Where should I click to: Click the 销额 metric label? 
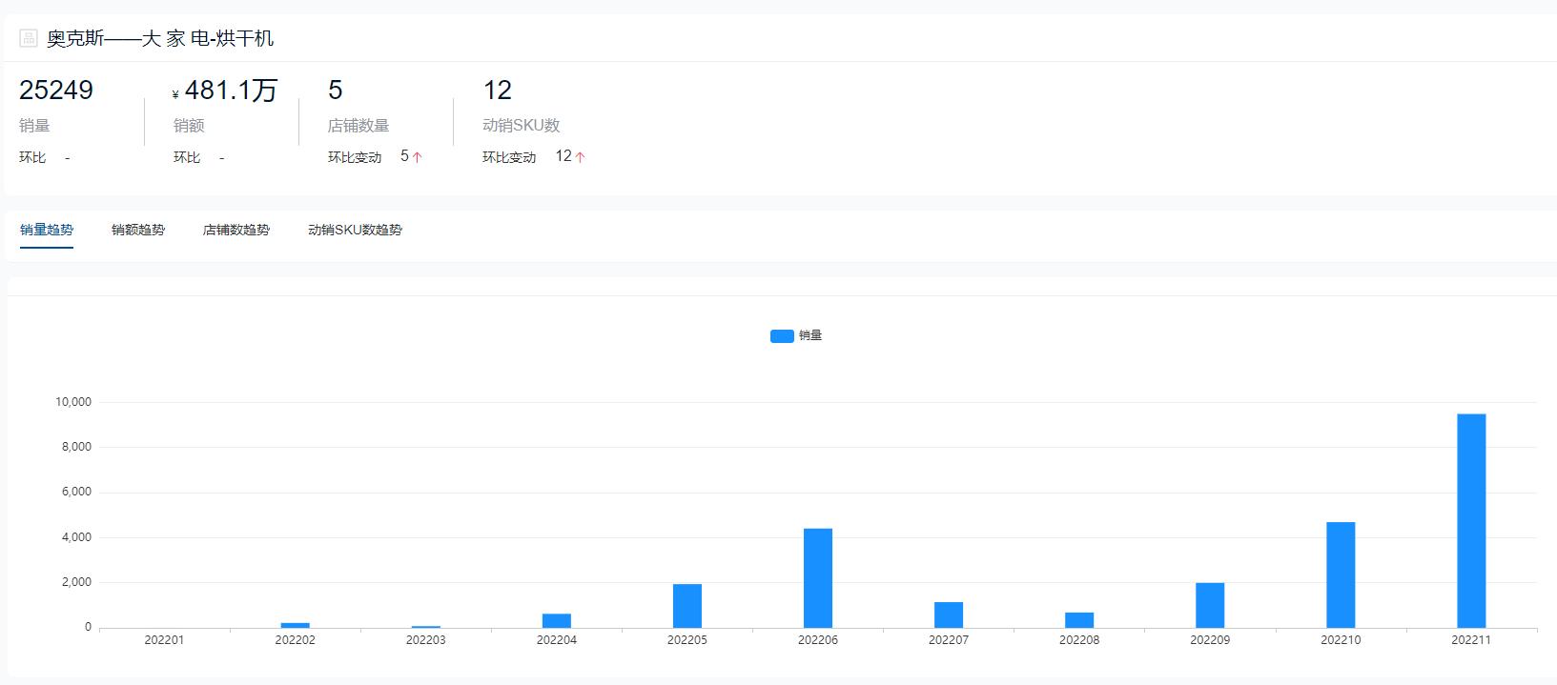click(189, 126)
